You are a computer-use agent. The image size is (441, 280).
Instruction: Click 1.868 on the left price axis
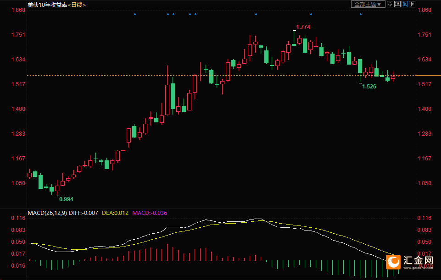18,10
